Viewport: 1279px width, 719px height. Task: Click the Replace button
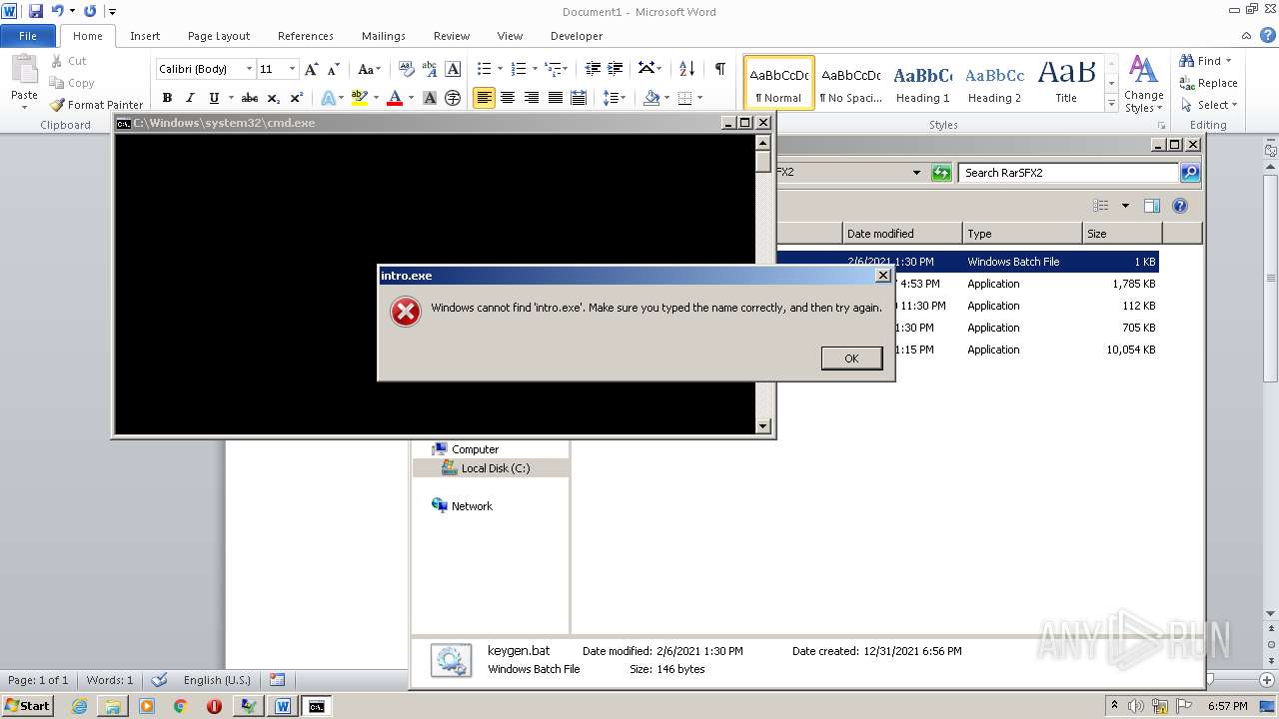pos(1208,83)
